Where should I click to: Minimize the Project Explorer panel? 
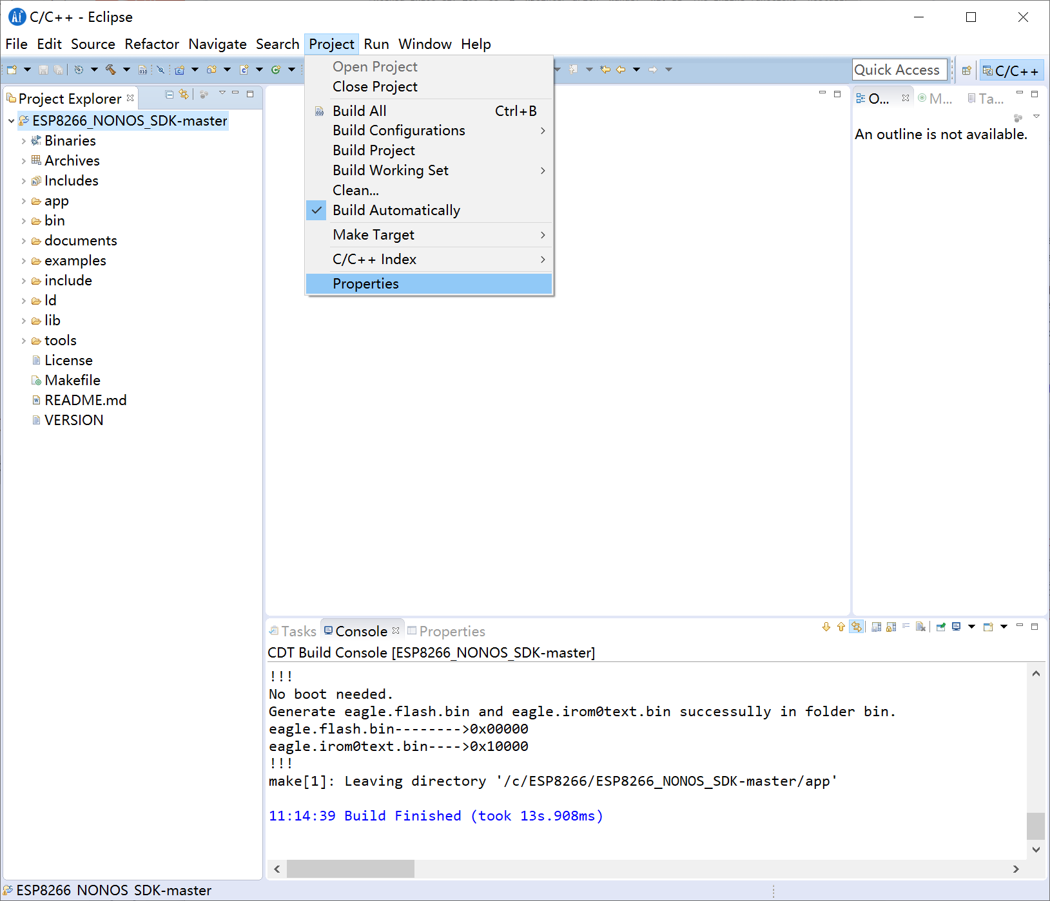[x=235, y=94]
